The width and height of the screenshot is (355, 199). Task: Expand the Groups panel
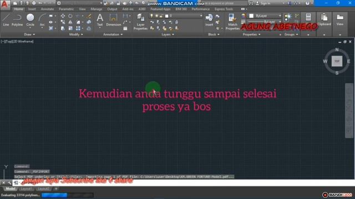tap(291, 34)
